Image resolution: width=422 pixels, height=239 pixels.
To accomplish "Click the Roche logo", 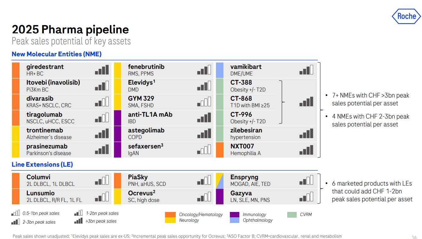I will [406, 16].
